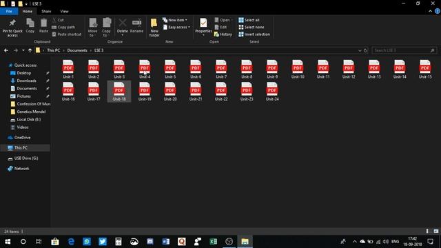Click the Rename button

pyautogui.click(x=136, y=26)
